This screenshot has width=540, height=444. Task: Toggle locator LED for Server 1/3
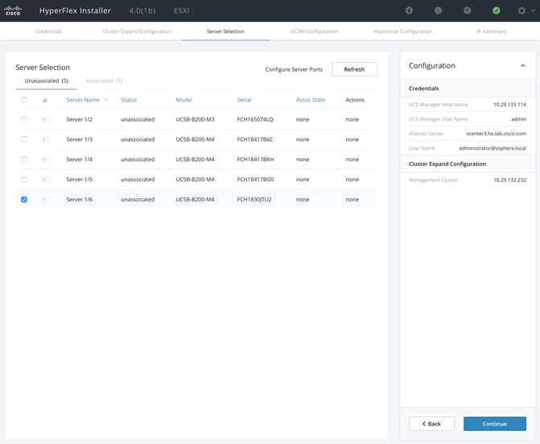click(46, 139)
